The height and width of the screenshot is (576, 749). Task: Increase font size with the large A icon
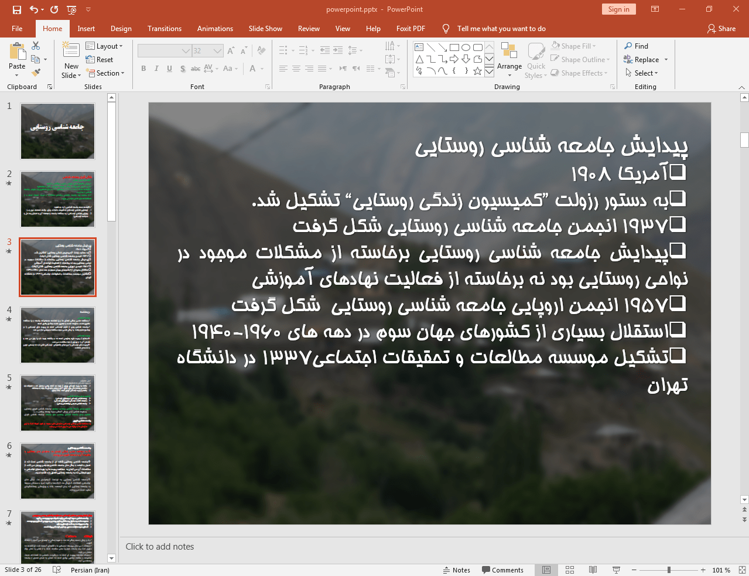(x=231, y=50)
